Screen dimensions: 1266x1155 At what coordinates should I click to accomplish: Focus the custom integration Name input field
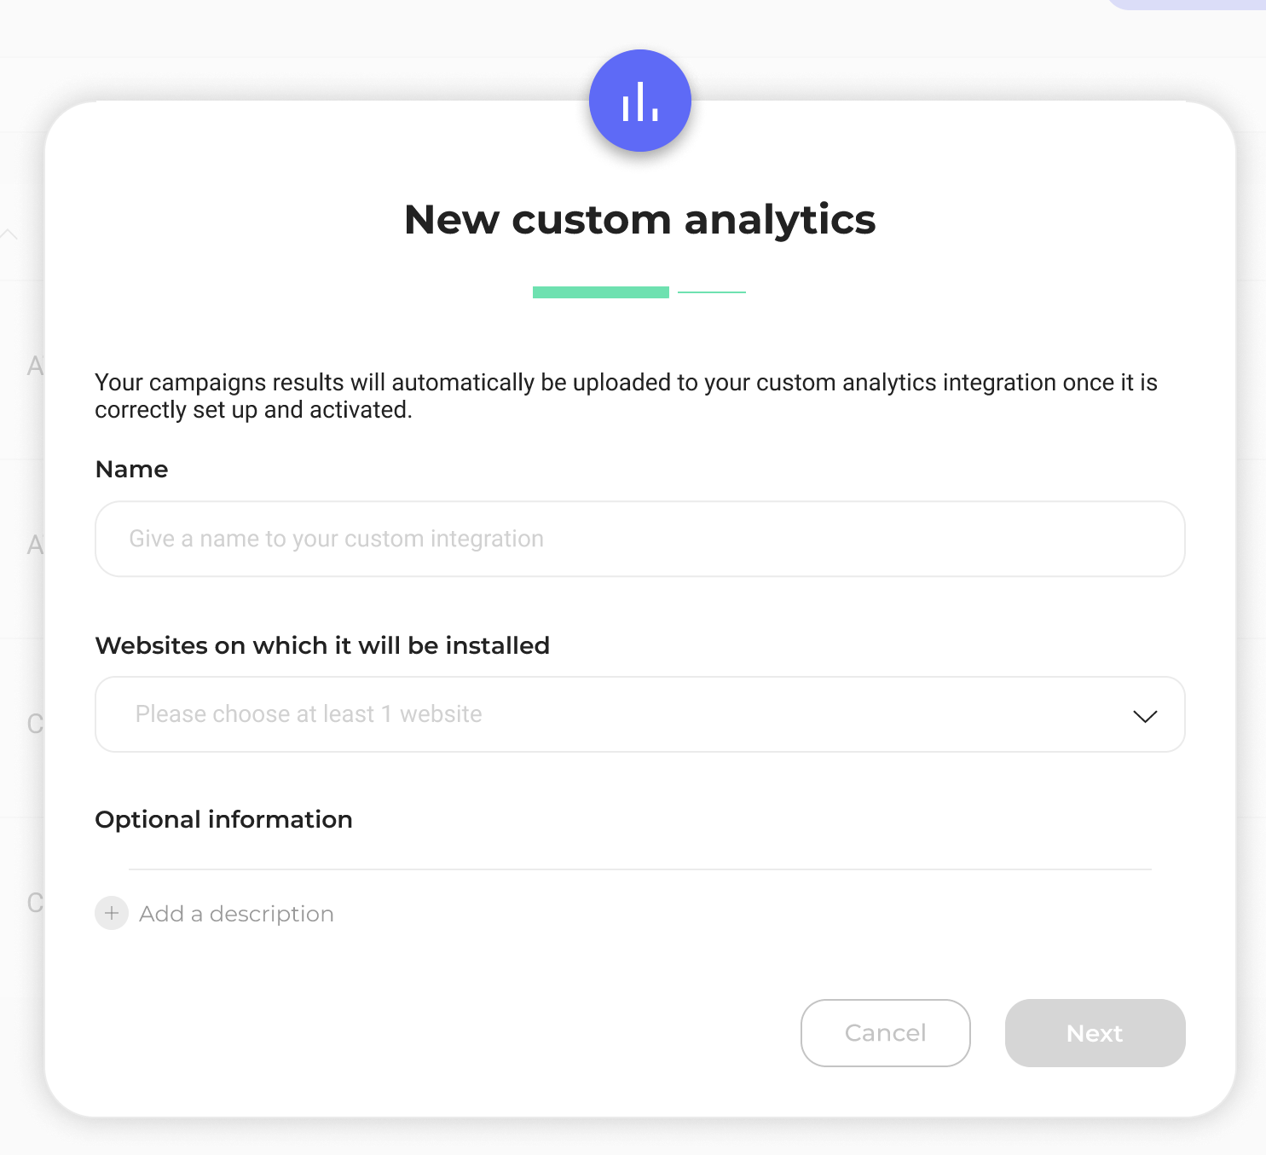(x=639, y=539)
